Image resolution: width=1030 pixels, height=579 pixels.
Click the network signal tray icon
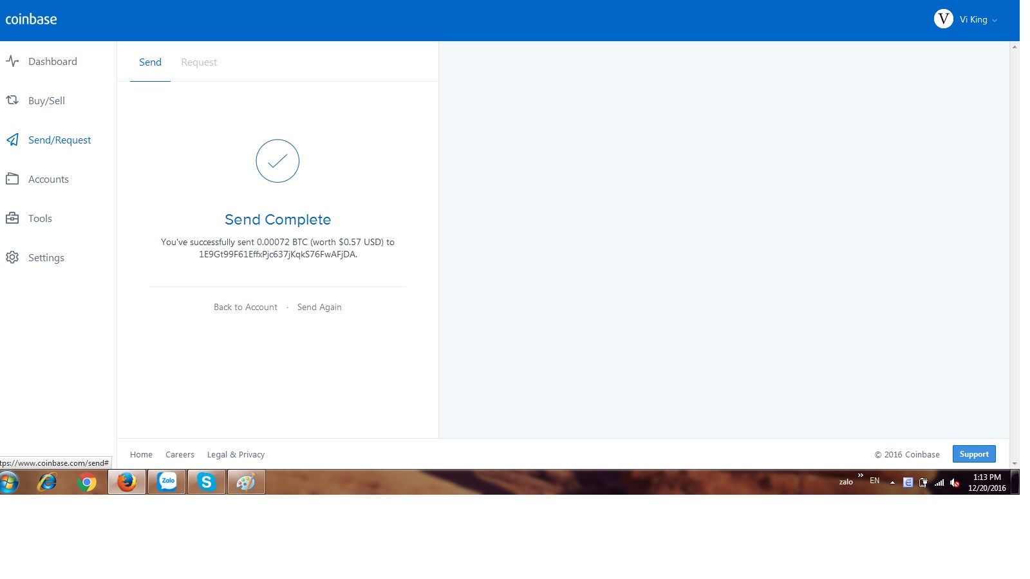(x=939, y=482)
